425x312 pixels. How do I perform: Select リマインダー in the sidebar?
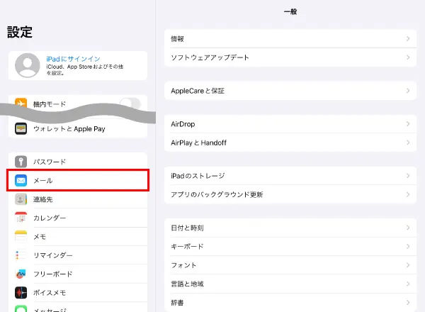78,255
